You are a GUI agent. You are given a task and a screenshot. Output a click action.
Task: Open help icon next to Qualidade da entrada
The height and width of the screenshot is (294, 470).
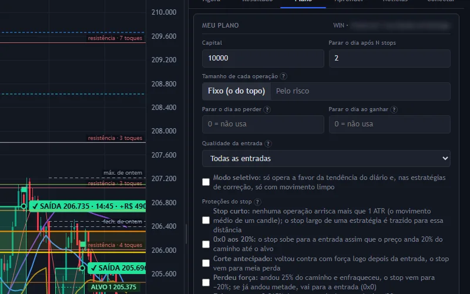click(x=268, y=143)
